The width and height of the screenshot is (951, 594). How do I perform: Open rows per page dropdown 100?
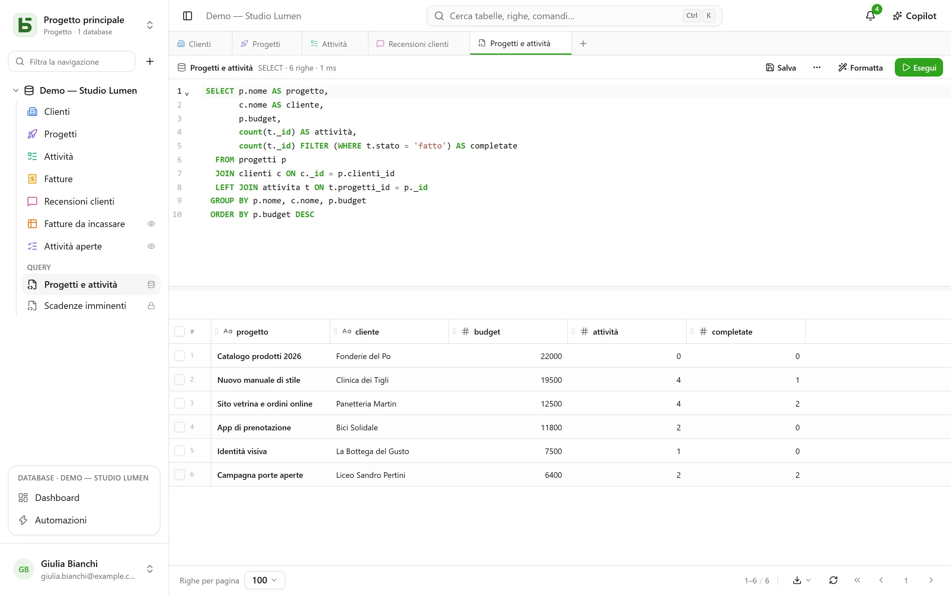click(x=264, y=580)
